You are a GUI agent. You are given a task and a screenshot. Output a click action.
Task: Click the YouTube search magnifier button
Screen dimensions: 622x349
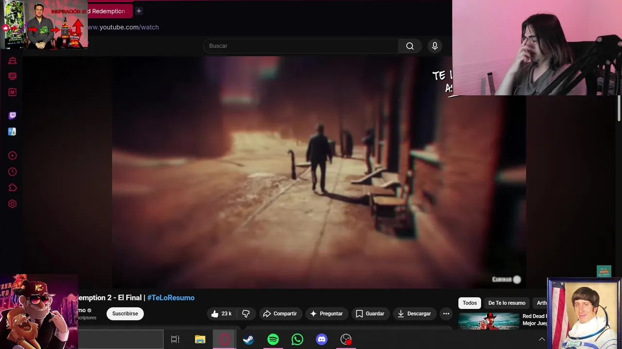tap(410, 46)
